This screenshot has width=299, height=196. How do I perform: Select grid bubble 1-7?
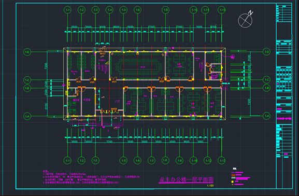pos(152,161)
